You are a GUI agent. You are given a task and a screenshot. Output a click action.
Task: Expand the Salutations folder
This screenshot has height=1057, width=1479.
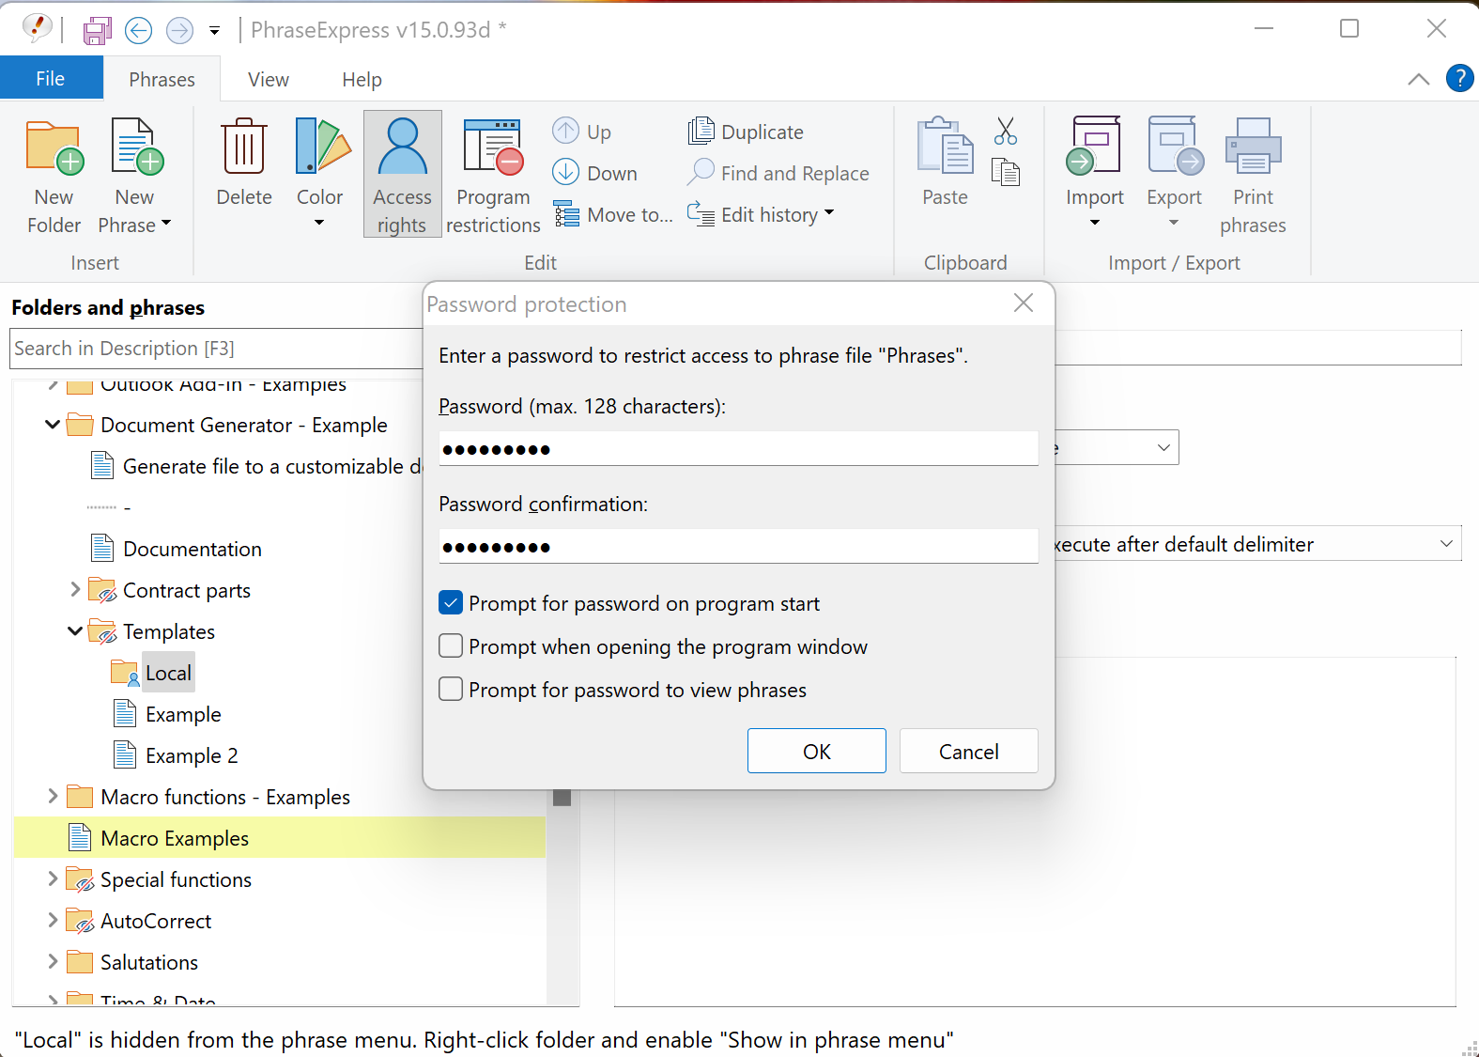[53, 962]
